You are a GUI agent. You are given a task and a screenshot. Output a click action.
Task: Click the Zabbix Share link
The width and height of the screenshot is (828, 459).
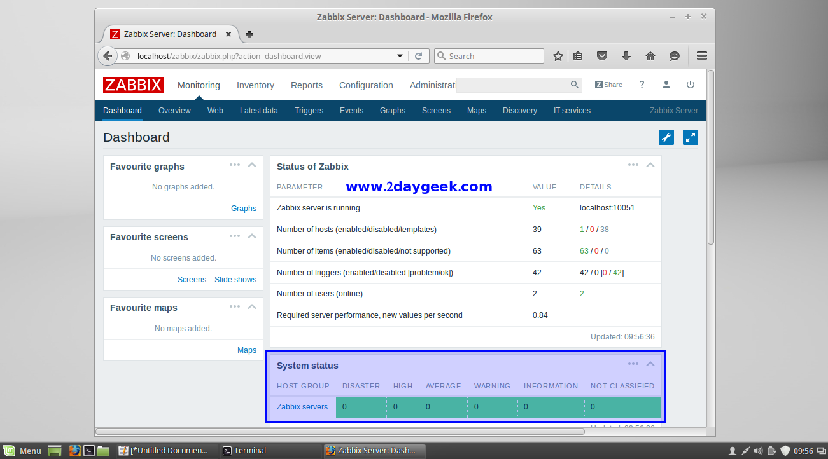point(608,85)
